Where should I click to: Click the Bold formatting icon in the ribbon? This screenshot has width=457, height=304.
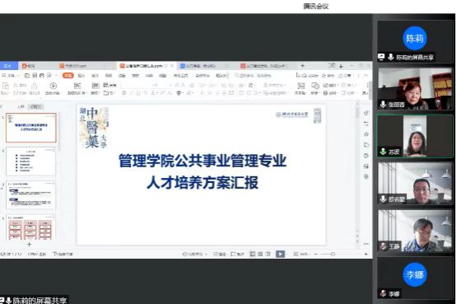[125, 93]
